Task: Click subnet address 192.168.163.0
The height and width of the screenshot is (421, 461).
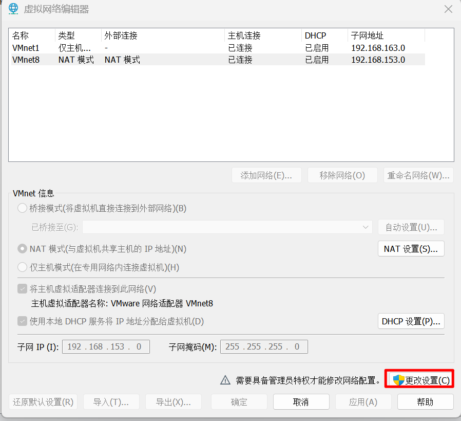Action: tap(378, 48)
